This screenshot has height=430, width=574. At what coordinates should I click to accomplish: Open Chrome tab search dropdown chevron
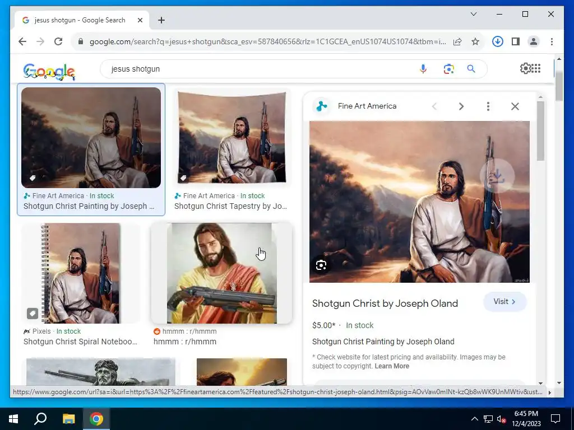(x=473, y=14)
